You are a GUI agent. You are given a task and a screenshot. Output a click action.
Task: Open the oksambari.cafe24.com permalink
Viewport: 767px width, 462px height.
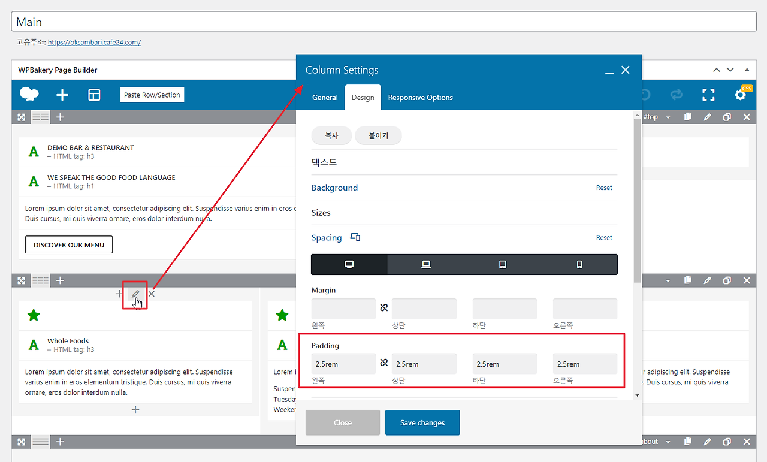click(x=94, y=43)
